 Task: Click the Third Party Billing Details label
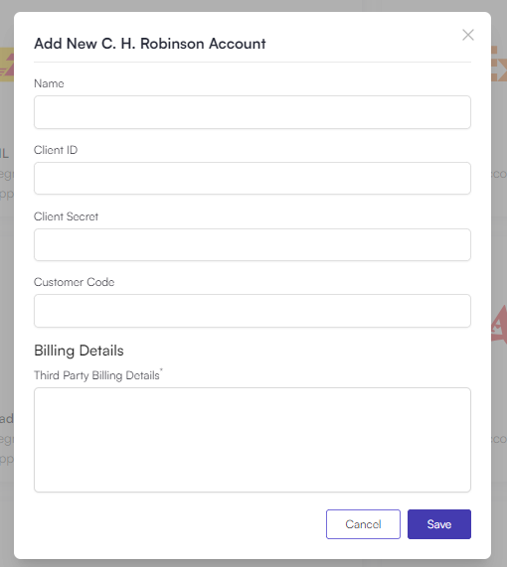pyautogui.click(x=96, y=375)
